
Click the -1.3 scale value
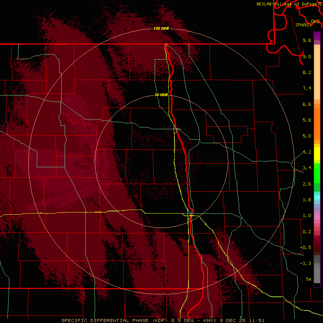(x=305, y=263)
